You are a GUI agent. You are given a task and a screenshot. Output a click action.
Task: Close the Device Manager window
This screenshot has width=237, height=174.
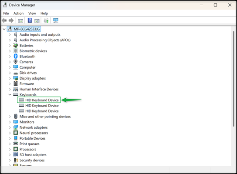click(230, 5)
